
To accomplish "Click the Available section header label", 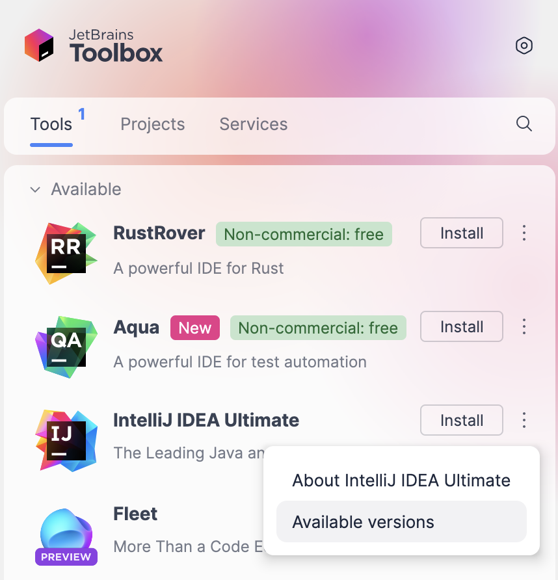I will coord(86,189).
